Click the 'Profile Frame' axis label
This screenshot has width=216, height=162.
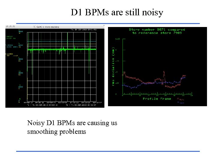157,99
